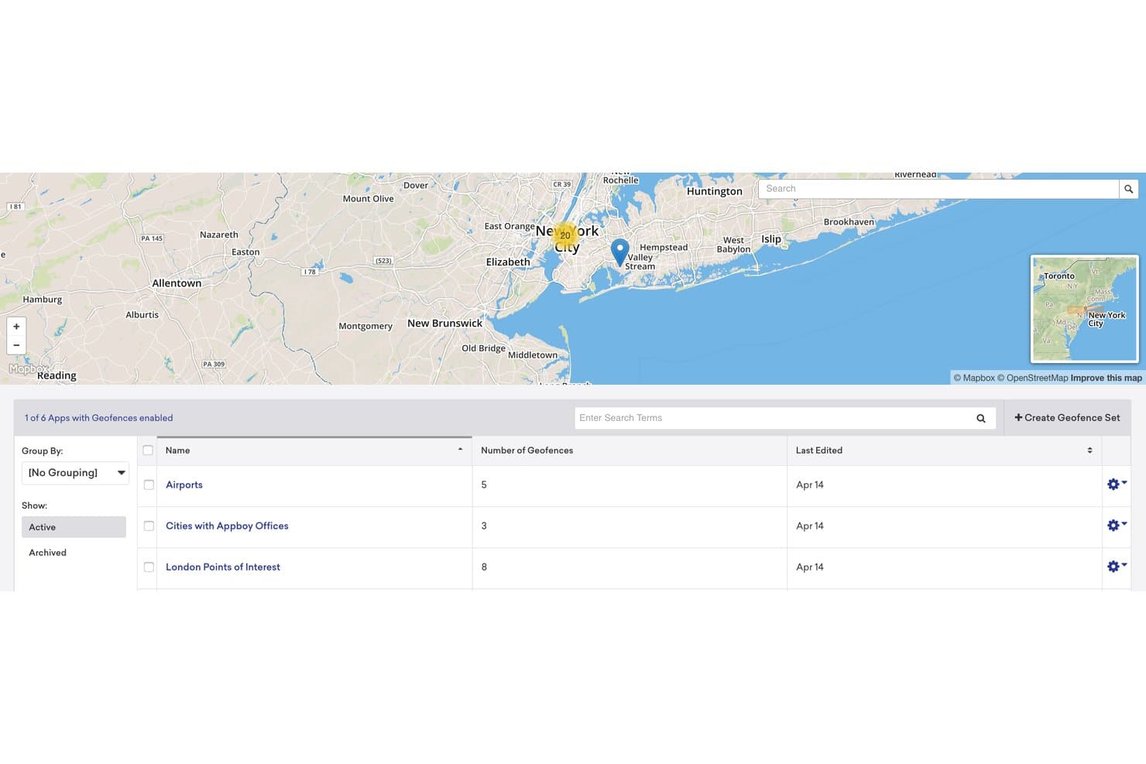Open gear menu for London Points of Interest

(x=1117, y=567)
